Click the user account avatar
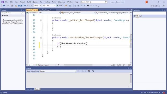Screen dimensions: 167x94 [x=147, y=2]
